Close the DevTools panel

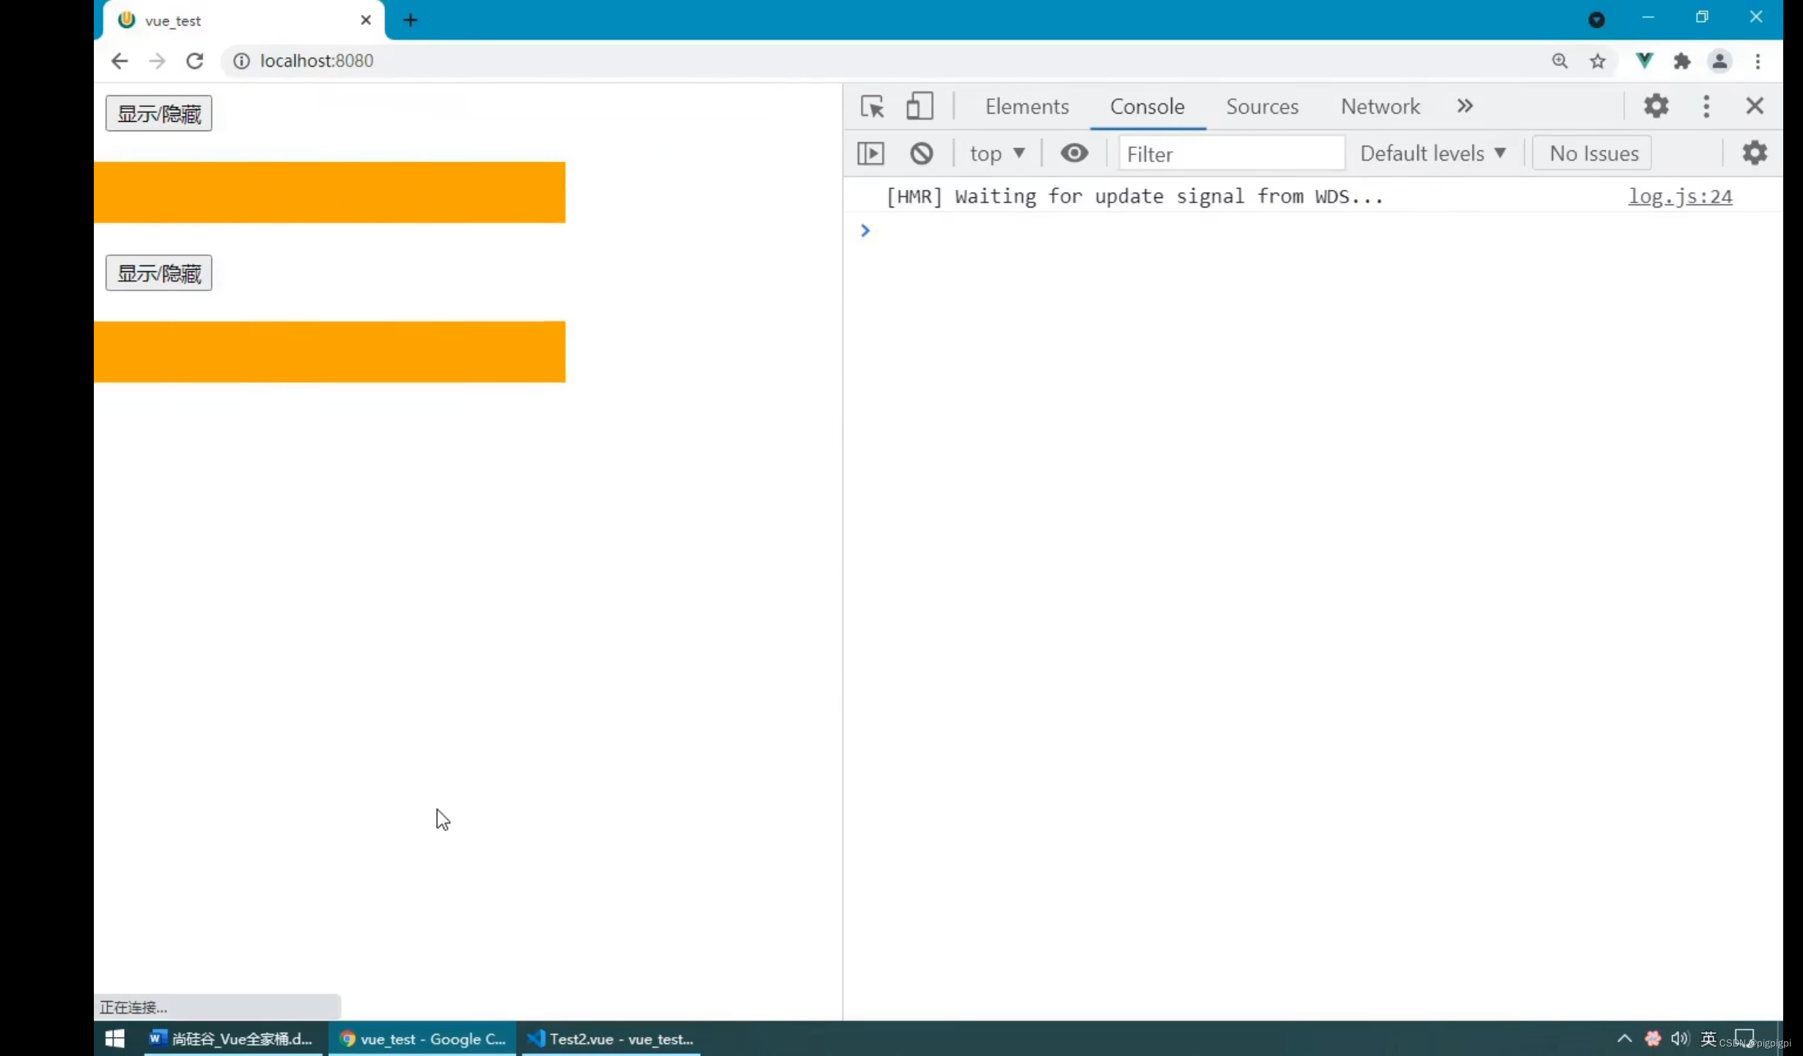(x=1755, y=106)
